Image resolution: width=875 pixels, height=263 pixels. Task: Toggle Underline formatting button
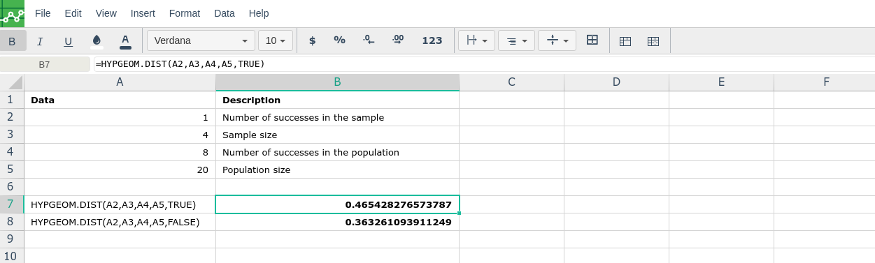tap(68, 40)
